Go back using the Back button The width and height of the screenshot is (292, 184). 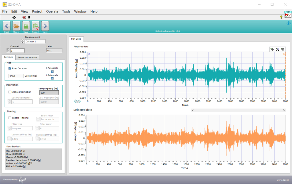[x=6, y=26]
